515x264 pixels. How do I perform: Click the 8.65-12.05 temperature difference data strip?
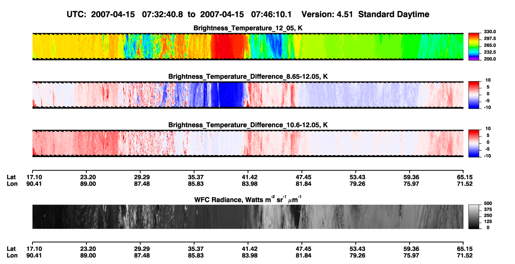point(248,95)
